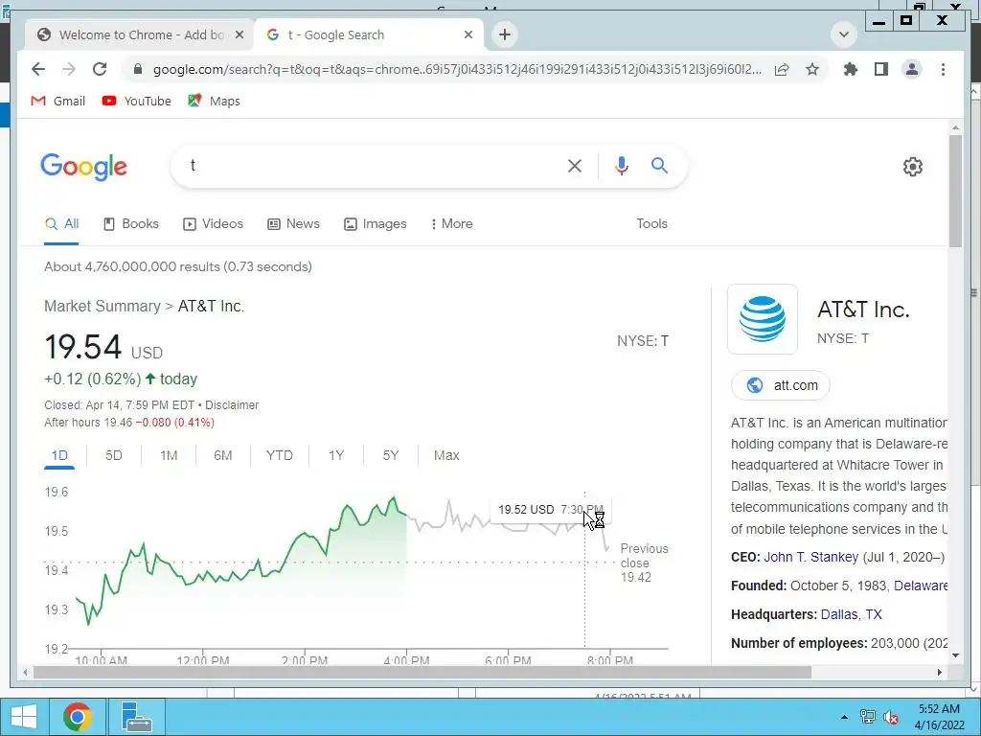Open the Windows Start menu
This screenshot has width=981, height=736.
point(24,717)
